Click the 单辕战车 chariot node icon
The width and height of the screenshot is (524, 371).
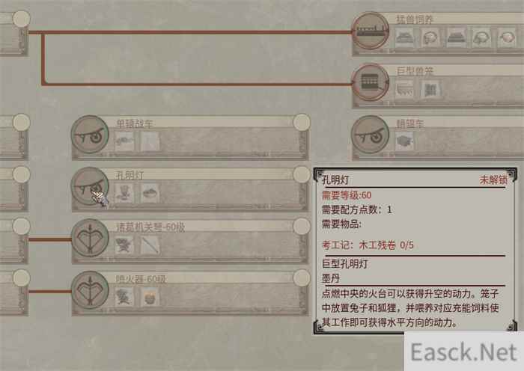(90, 135)
